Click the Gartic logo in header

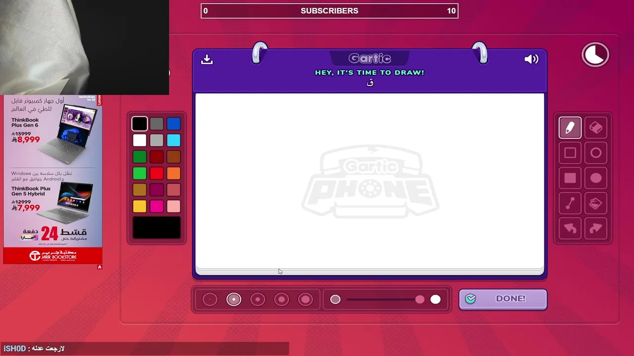[x=370, y=58]
